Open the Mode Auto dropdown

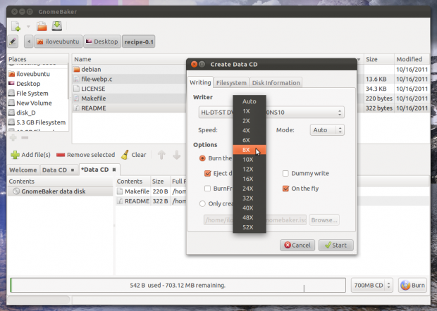point(327,130)
